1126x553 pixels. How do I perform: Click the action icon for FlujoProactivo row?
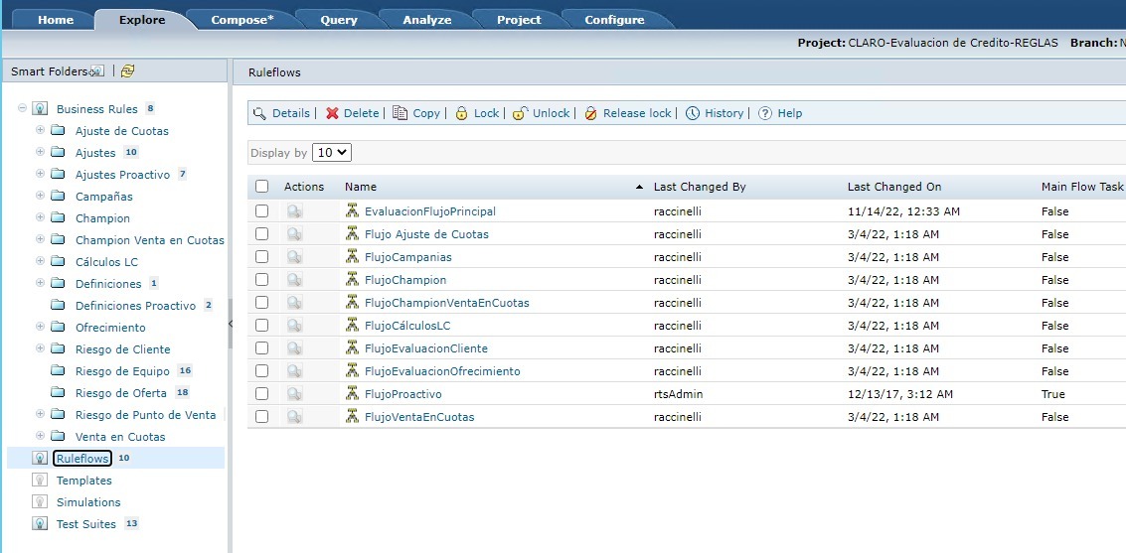click(294, 394)
